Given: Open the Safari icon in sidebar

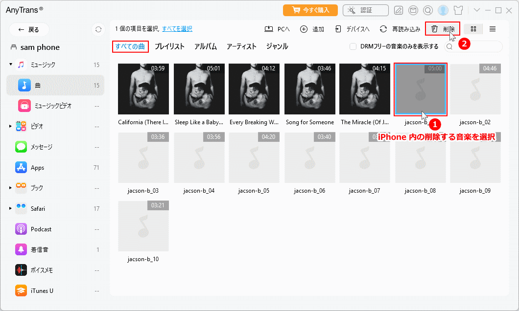Looking at the screenshot, I should tap(21, 208).
